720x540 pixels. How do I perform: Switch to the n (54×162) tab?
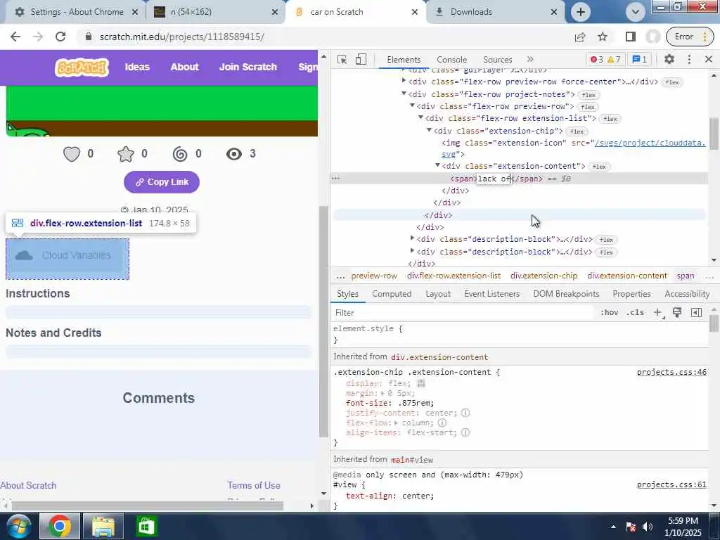(x=191, y=12)
